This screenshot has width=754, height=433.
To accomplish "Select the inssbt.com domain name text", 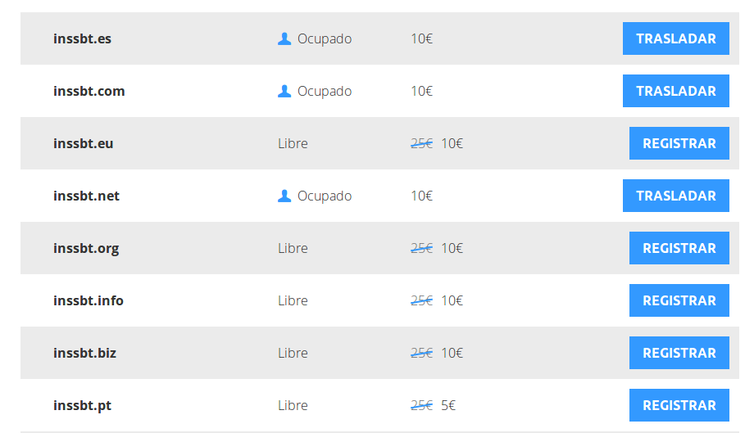I will [89, 91].
